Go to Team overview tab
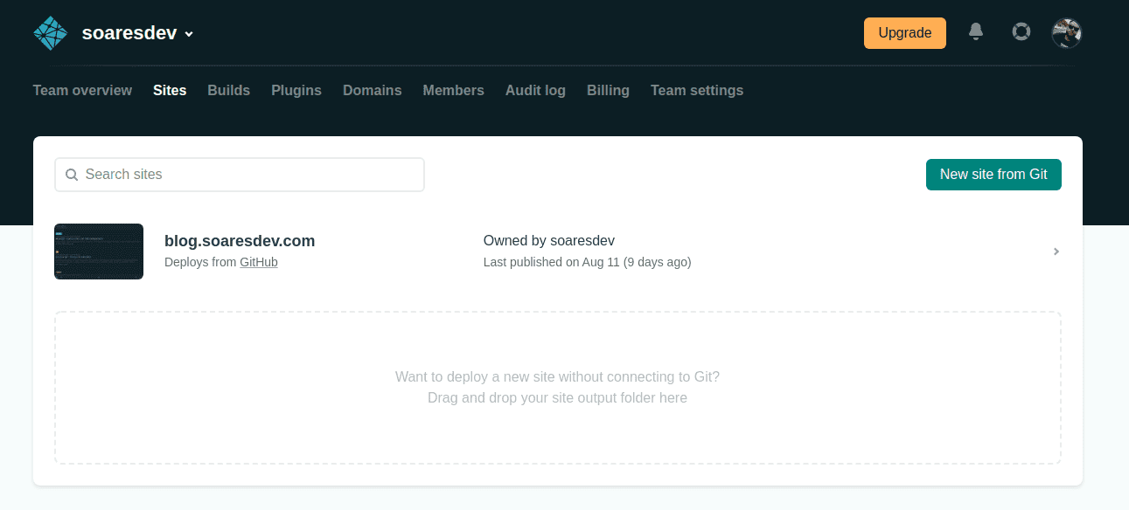The image size is (1129, 510). point(82,90)
